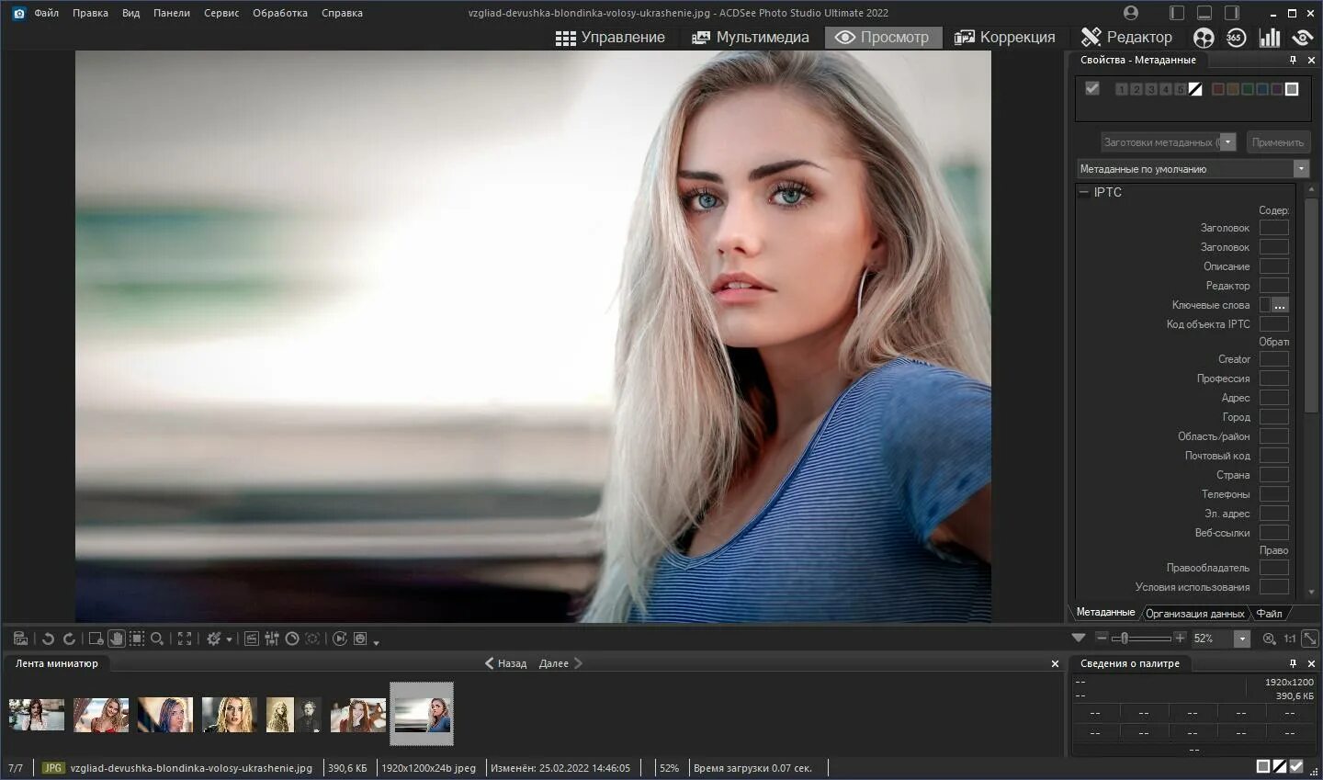The height and width of the screenshot is (780, 1323).
Task: Rotate the image left using the toolbar
Action: (48, 639)
